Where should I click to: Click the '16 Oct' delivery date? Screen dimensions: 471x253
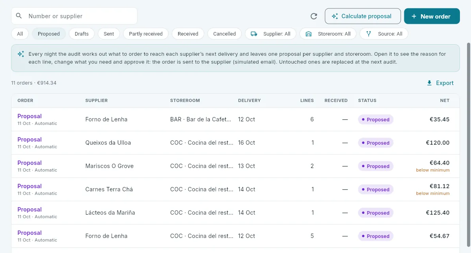pyautogui.click(x=247, y=143)
